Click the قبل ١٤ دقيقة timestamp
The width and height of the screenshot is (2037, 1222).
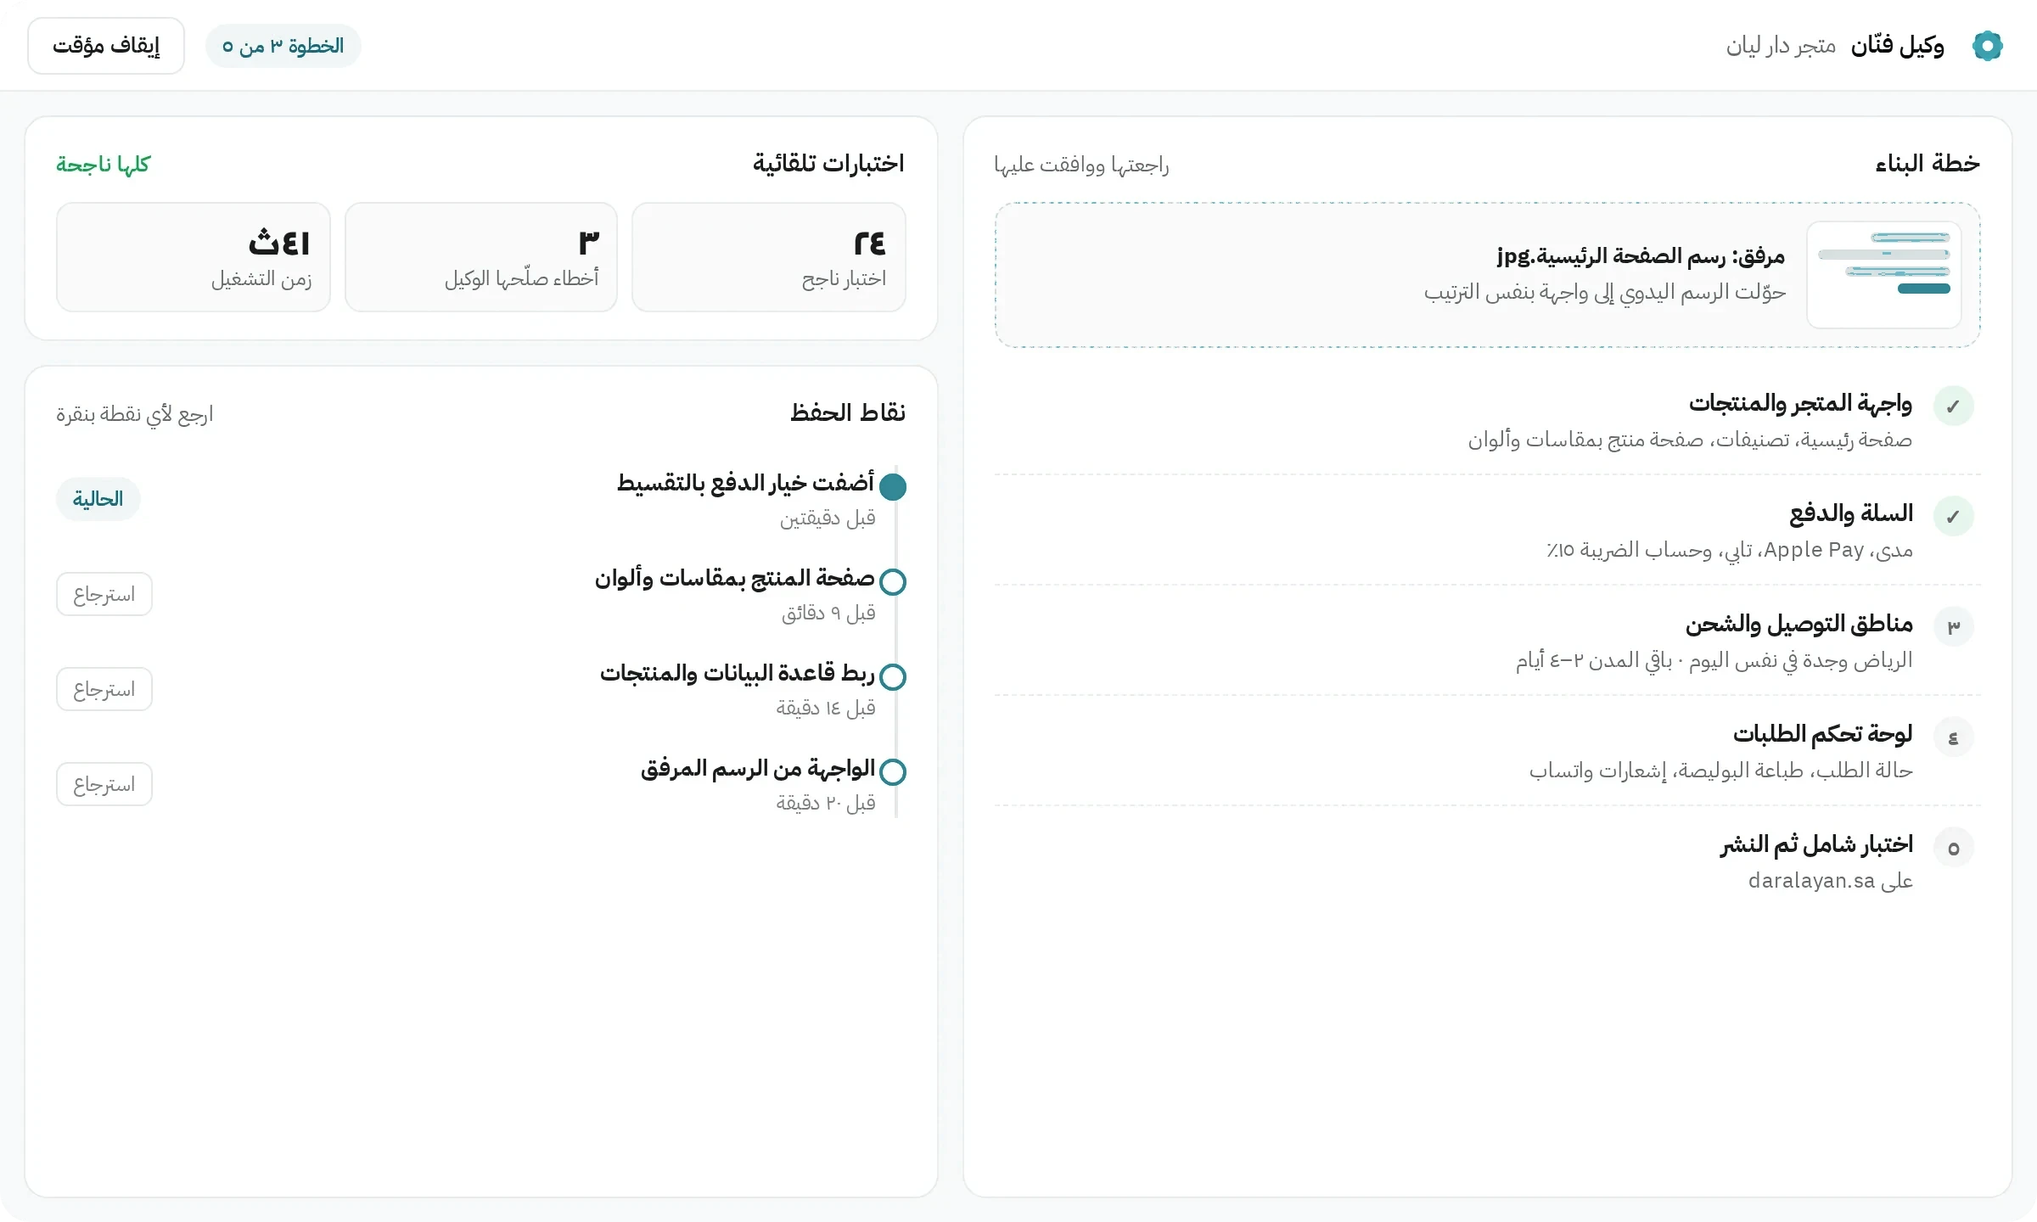click(826, 708)
